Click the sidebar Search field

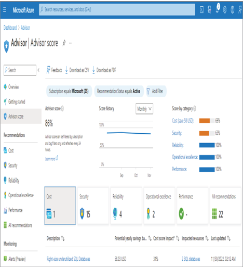coord(20,70)
